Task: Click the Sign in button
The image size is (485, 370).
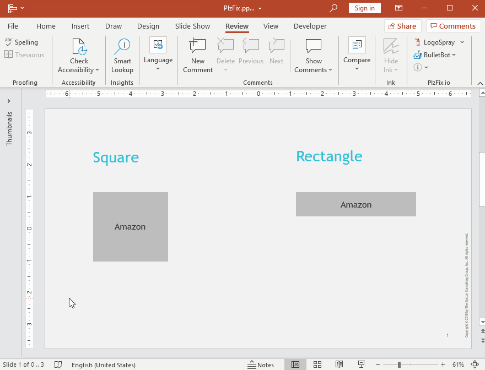Action: [x=364, y=8]
